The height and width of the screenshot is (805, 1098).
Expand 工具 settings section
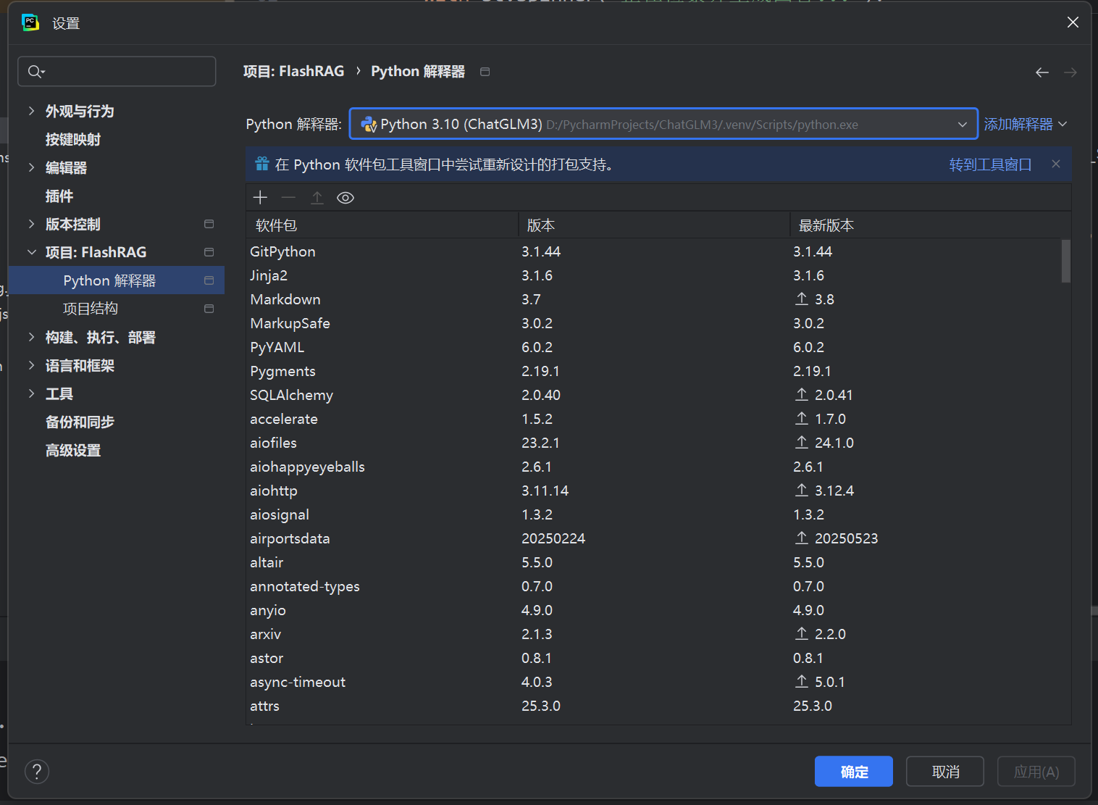pyautogui.click(x=31, y=393)
